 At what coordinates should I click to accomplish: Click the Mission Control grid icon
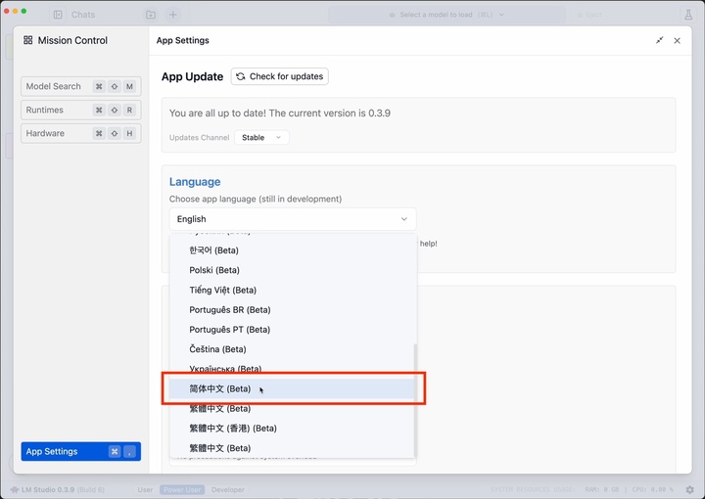pyautogui.click(x=27, y=40)
